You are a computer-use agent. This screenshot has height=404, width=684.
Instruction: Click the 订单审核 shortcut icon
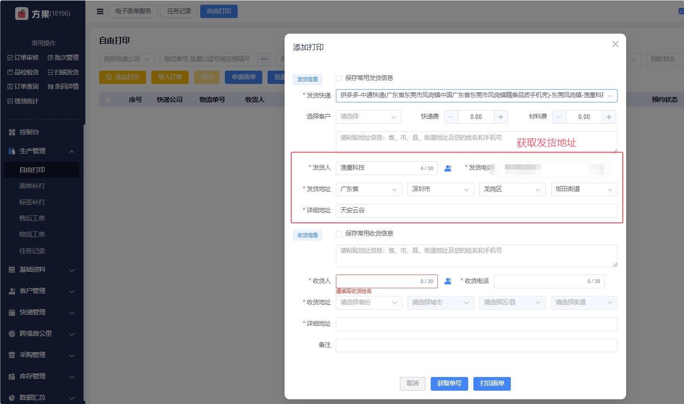(10, 58)
